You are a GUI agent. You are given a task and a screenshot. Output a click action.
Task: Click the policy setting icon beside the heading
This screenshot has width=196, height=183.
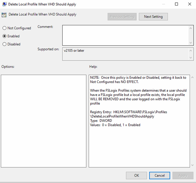coord(5,15)
